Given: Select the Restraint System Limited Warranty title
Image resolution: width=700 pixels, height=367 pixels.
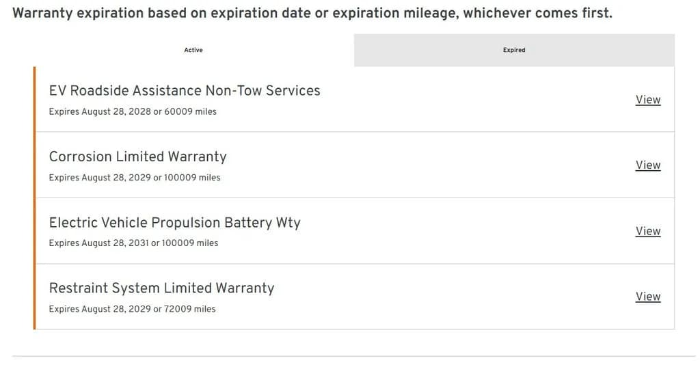Looking at the screenshot, I should tap(161, 288).
